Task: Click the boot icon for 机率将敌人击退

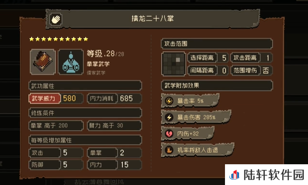Action: [169, 150]
